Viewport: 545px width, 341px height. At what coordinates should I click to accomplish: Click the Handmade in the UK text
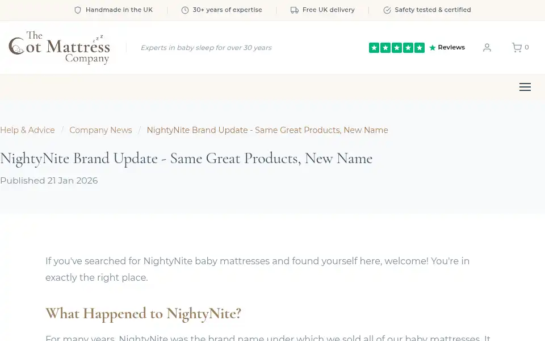click(x=119, y=10)
